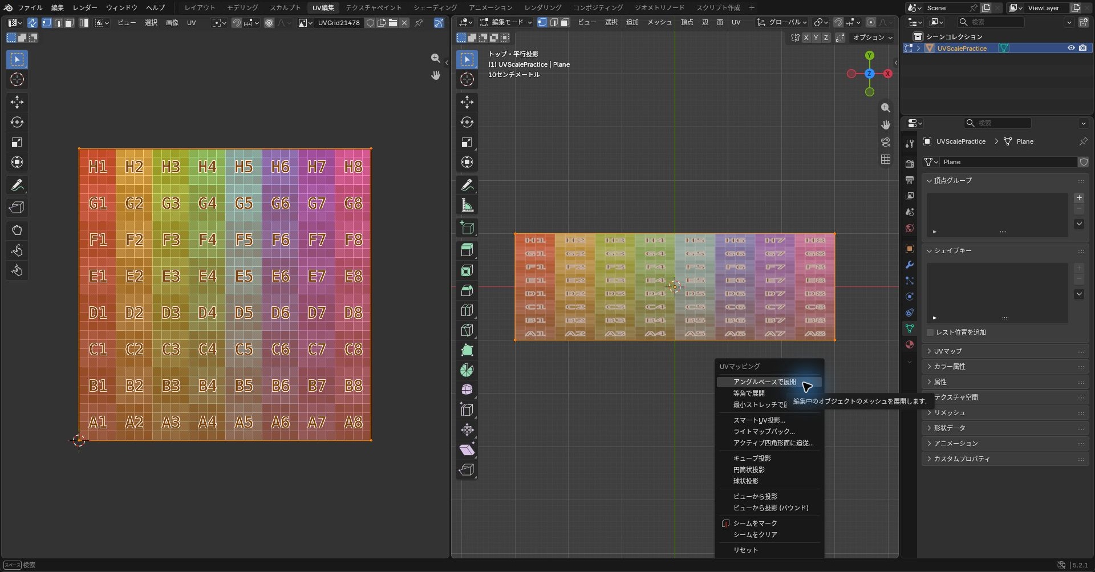Screen dimensions: 1095x572
Task: Select the Shear tool icon
Action: tap(467, 450)
